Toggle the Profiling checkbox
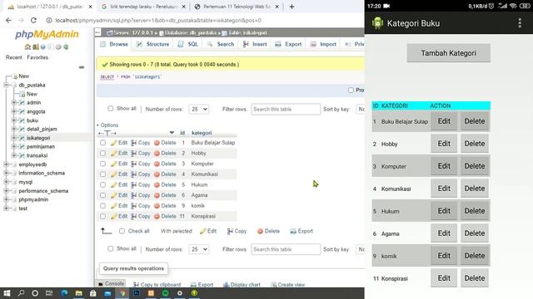 (x=351, y=91)
